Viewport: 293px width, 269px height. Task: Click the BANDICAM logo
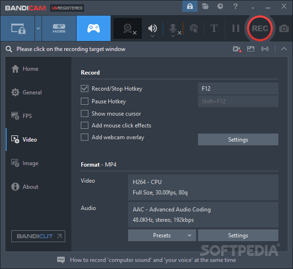pos(26,8)
